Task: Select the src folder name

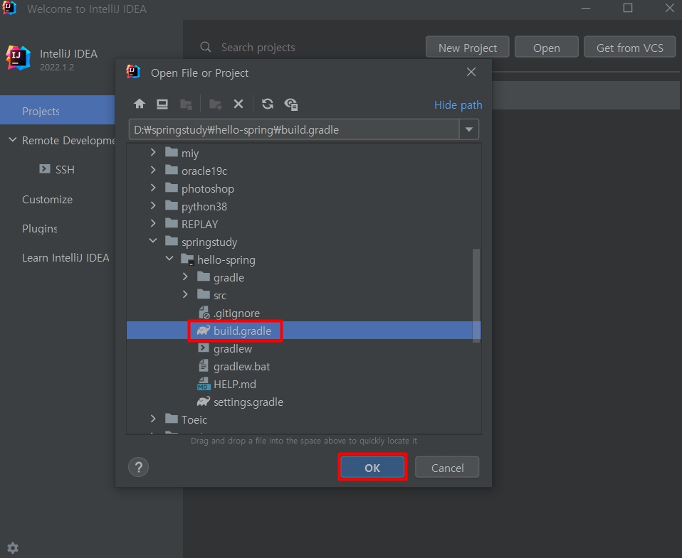Action: (x=220, y=295)
